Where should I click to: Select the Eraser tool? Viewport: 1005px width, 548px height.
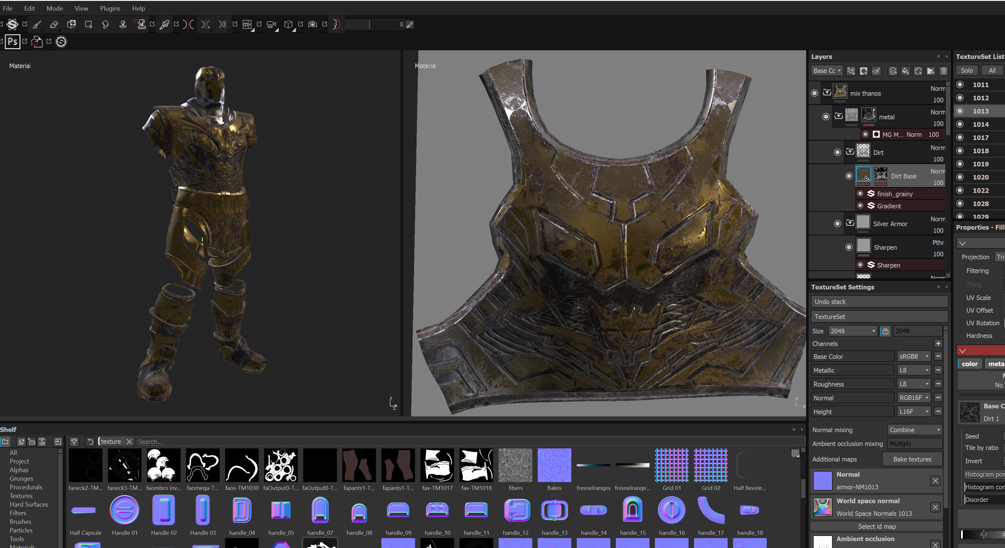pyautogui.click(x=54, y=25)
